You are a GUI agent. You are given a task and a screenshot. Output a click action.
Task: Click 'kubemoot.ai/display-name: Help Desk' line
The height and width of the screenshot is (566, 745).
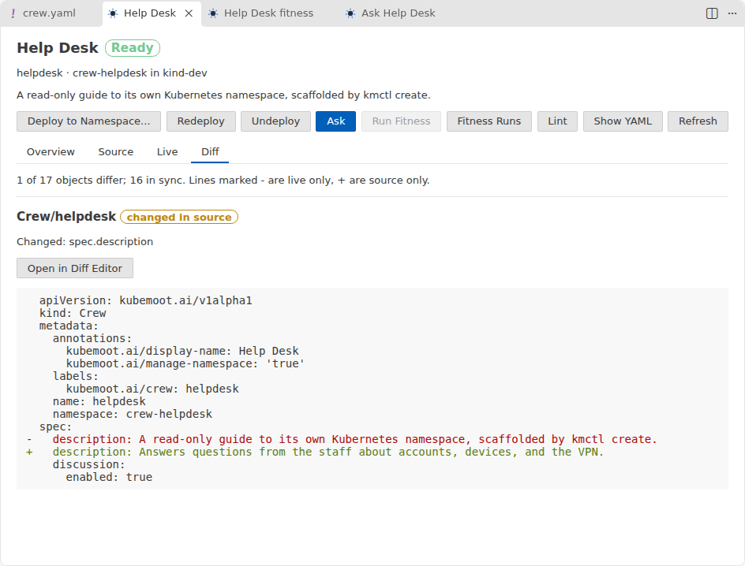[182, 351]
